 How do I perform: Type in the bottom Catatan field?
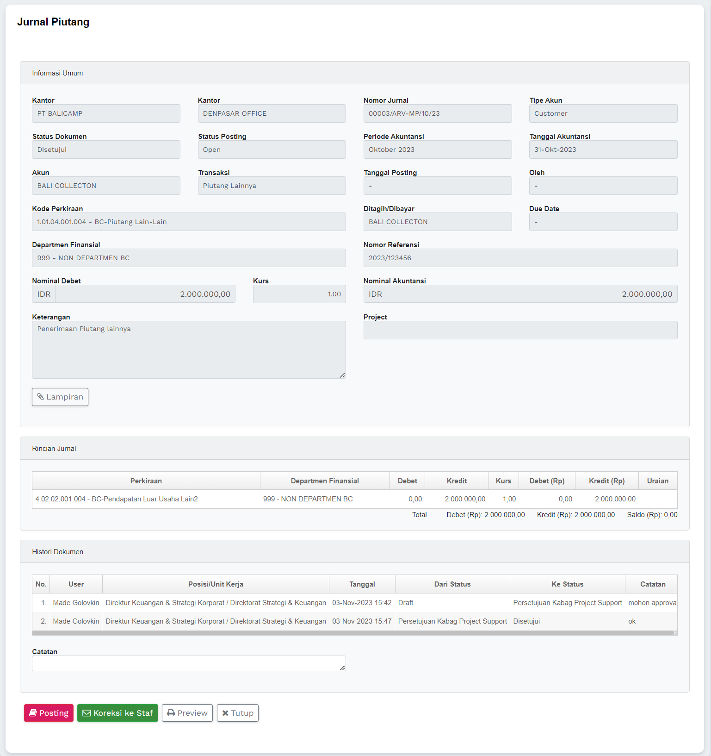[188, 663]
